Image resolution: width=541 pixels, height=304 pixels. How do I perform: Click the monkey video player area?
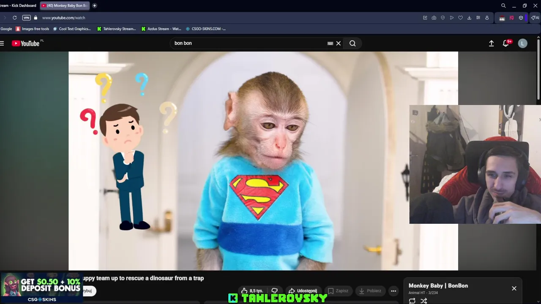coord(263,161)
